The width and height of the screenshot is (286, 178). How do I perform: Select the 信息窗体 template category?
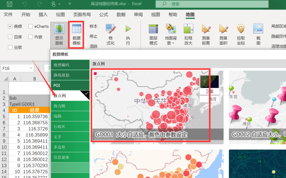point(70,157)
